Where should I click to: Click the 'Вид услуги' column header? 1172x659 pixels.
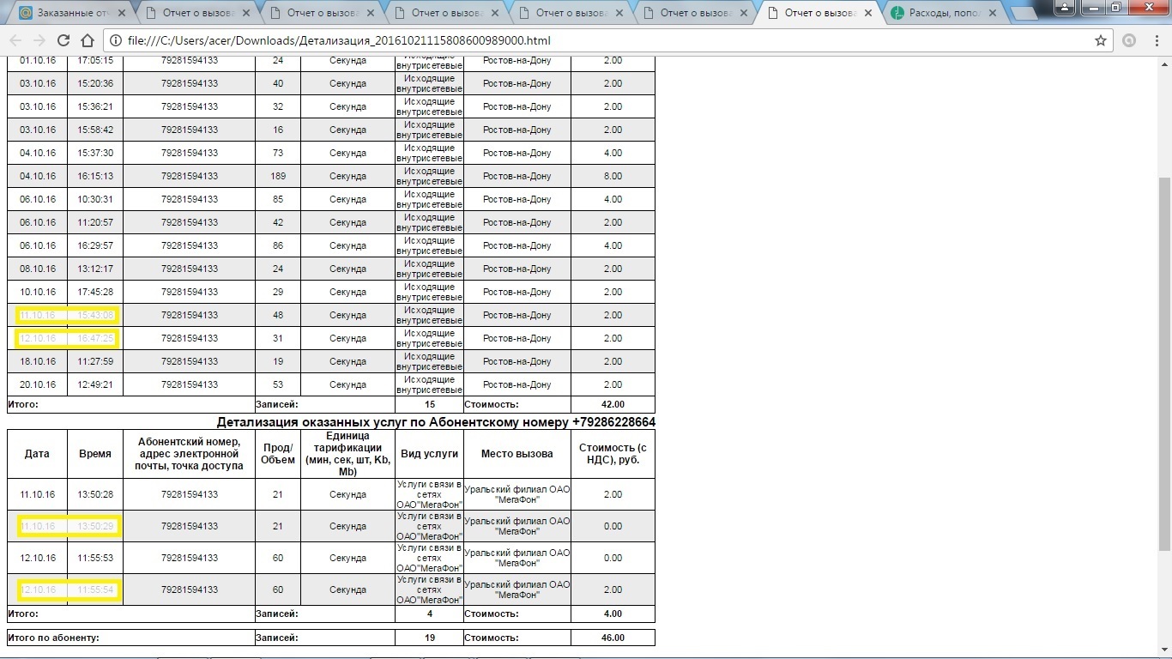[x=429, y=454]
